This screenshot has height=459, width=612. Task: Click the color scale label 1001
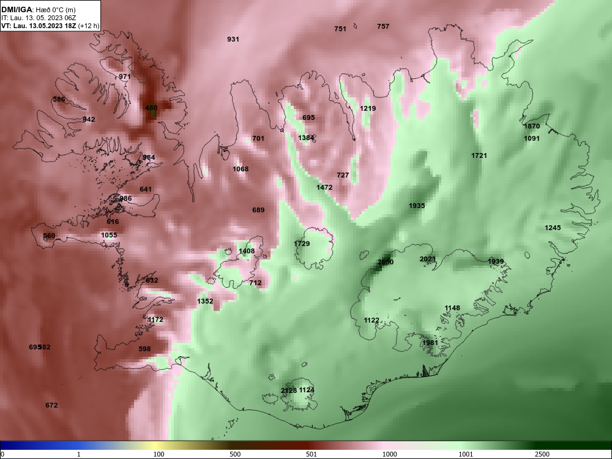coord(466,454)
